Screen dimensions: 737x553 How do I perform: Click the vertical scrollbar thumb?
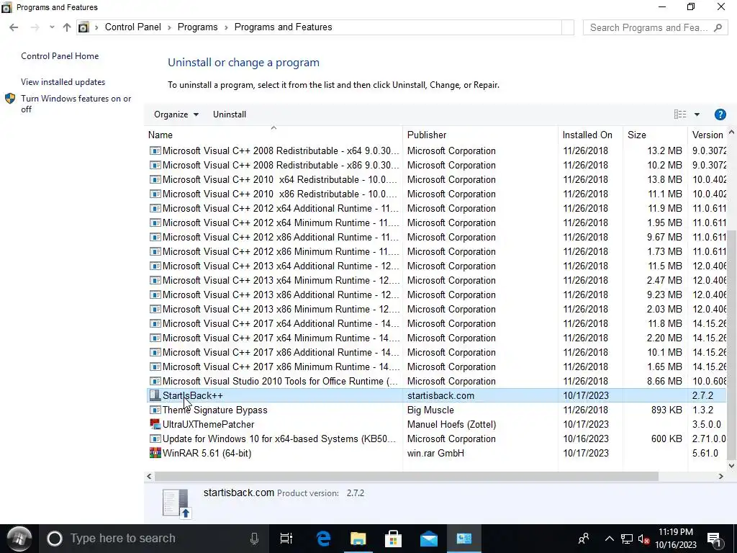731,345
